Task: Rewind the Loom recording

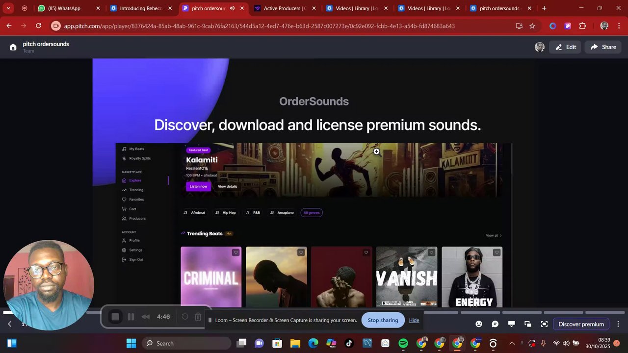Action: click(146, 317)
